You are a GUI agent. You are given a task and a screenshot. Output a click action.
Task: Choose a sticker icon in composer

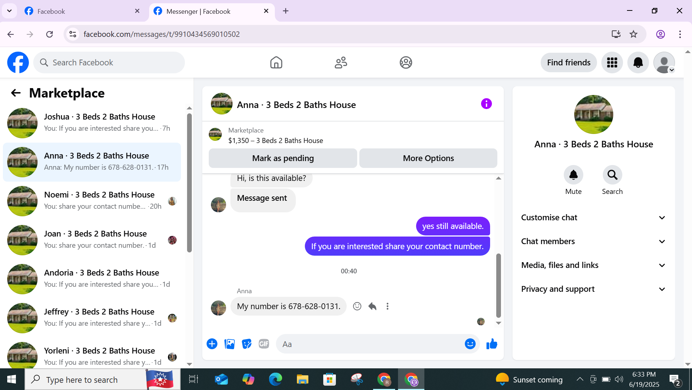247,344
